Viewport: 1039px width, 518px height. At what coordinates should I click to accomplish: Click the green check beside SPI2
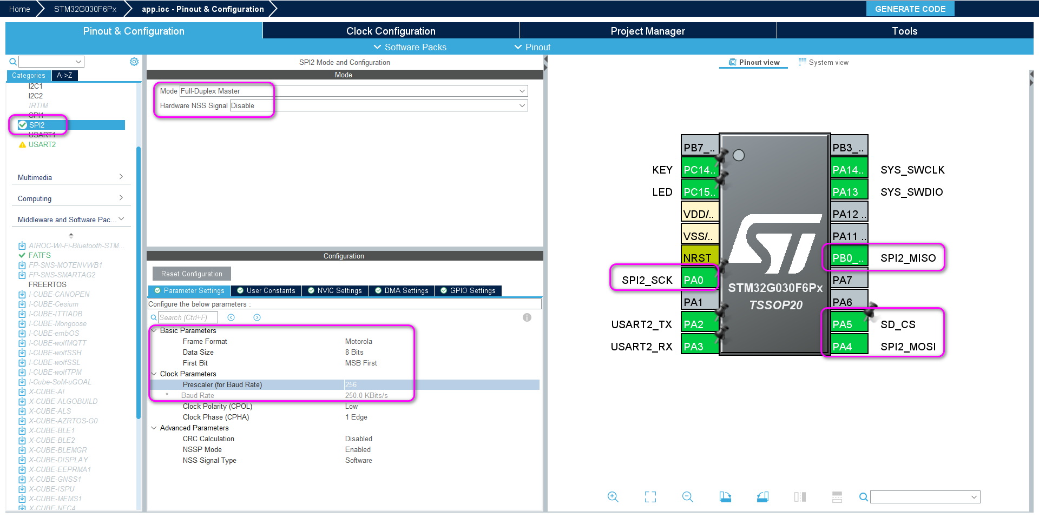(23, 125)
